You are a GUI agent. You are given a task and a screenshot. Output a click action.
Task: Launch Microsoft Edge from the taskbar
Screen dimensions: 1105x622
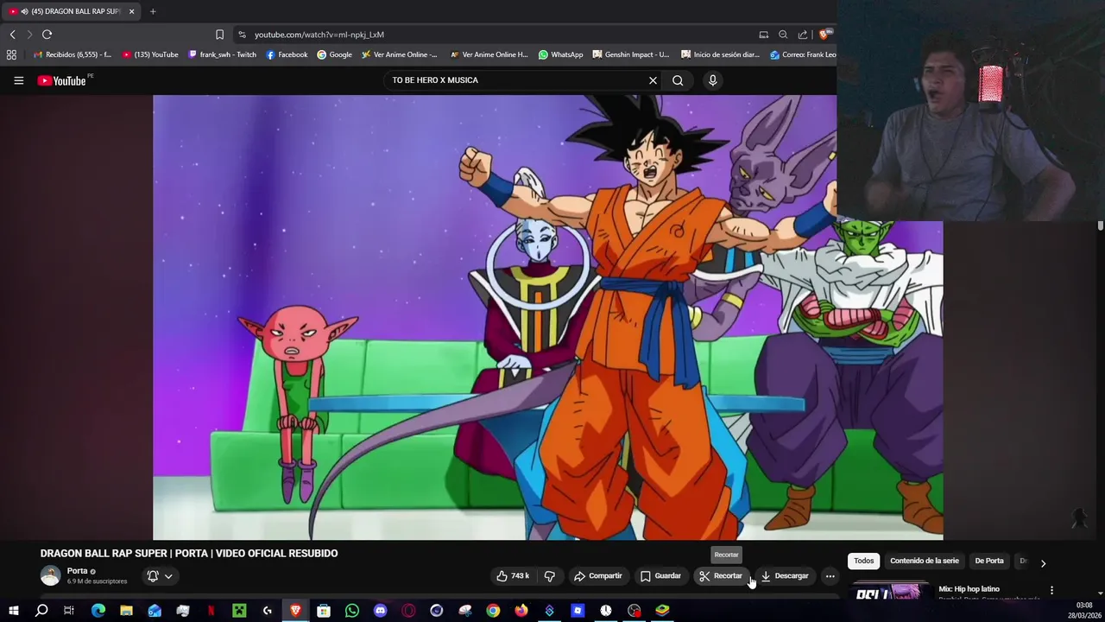click(98, 611)
